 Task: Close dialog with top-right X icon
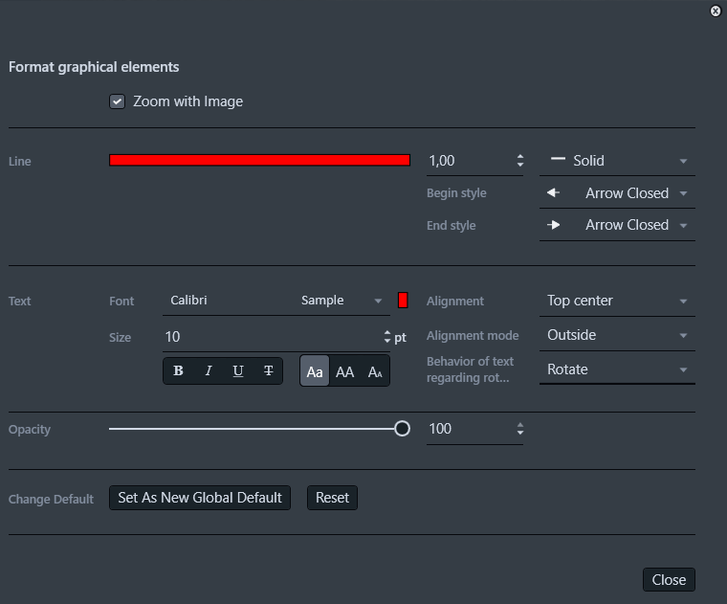pyautogui.click(x=716, y=11)
